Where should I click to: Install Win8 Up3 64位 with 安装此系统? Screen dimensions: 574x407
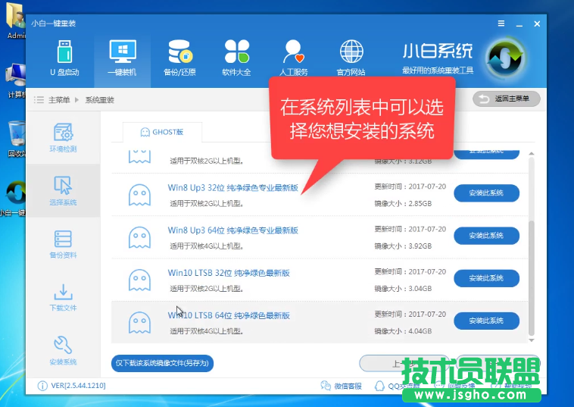486,236
